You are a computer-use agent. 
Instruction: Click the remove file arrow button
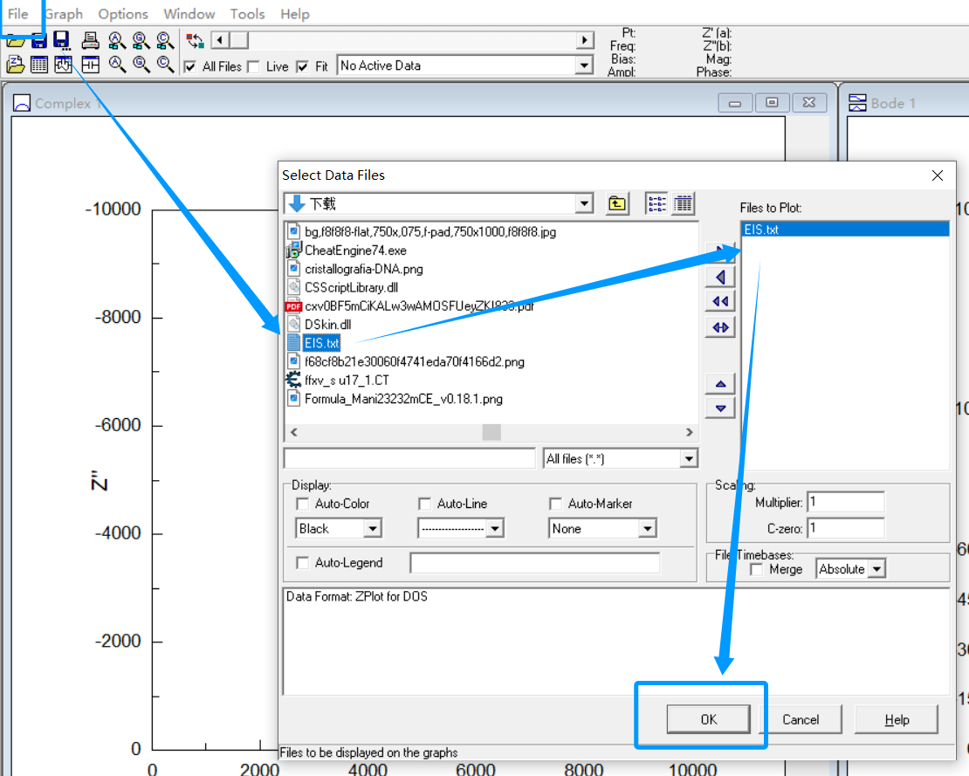[720, 278]
